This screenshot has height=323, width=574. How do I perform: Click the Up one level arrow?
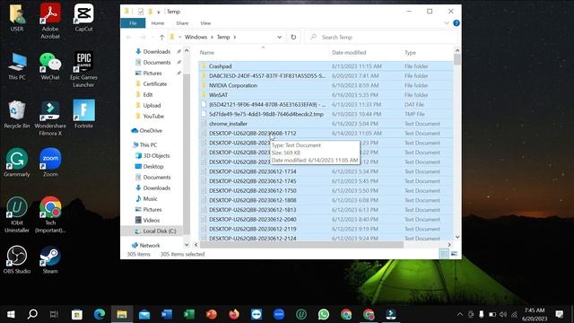coord(161,37)
